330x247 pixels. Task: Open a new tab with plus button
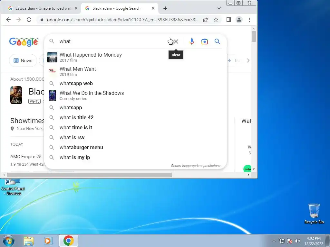[165, 8]
